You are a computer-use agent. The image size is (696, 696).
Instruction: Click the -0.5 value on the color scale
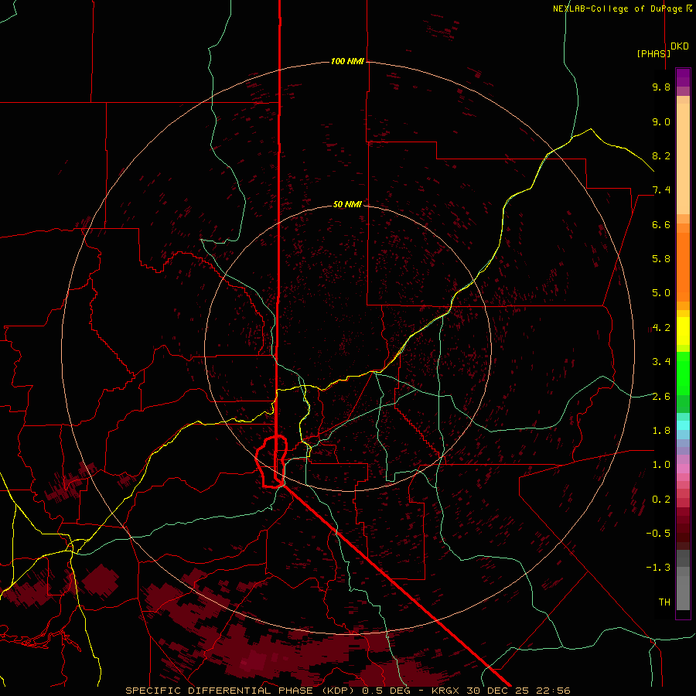pyautogui.click(x=658, y=534)
